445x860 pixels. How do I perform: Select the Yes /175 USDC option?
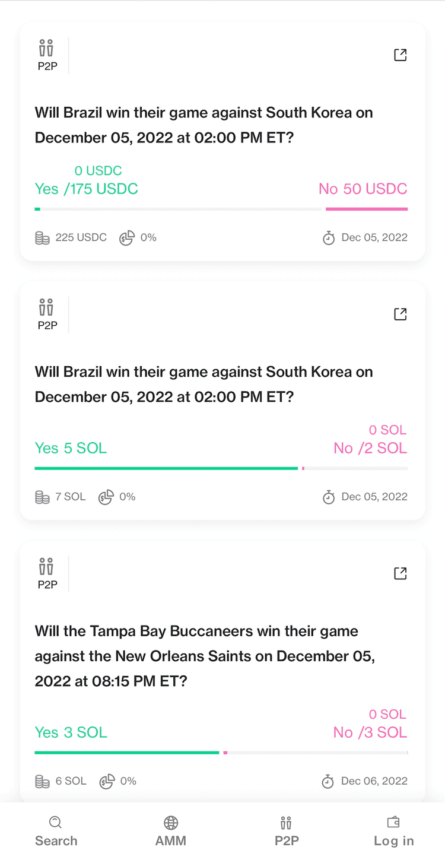point(87,189)
